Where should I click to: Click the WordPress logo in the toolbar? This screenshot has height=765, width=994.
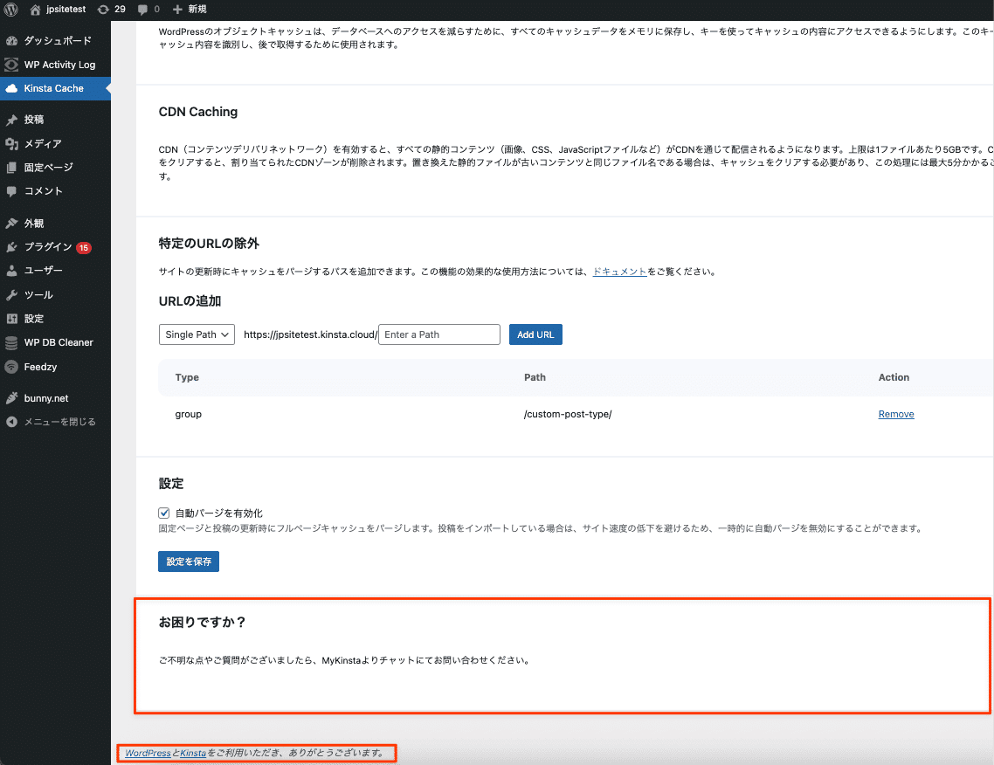(10, 10)
